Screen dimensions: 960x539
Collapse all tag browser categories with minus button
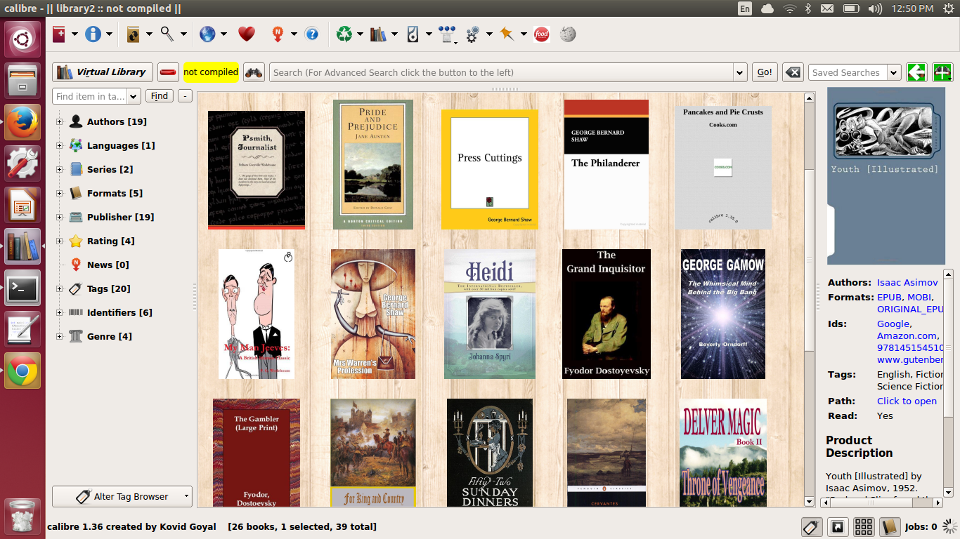click(x=185, y=96)
